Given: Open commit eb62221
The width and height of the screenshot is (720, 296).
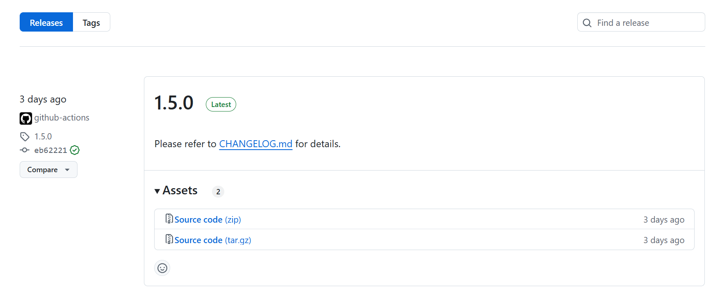Looking at the screenshot, I should [50, 150].
